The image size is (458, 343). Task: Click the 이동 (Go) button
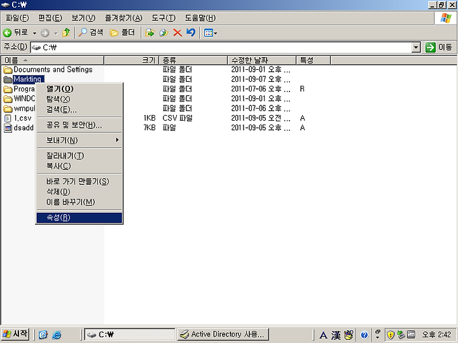439,47
